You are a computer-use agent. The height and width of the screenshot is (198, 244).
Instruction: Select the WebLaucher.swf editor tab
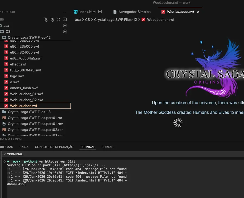tap(181, 12)
